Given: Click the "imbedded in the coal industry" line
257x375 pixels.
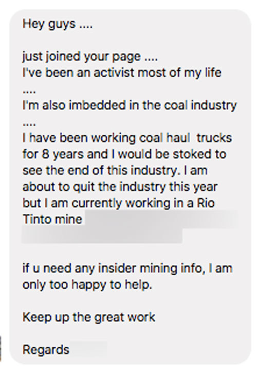Looking at the screenshot, I should [130, 105].
